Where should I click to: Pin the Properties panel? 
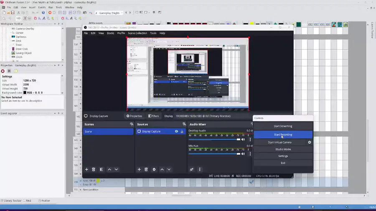(59, 65)
